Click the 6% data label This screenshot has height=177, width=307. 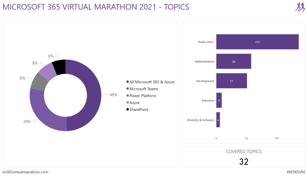coord(51,56)
